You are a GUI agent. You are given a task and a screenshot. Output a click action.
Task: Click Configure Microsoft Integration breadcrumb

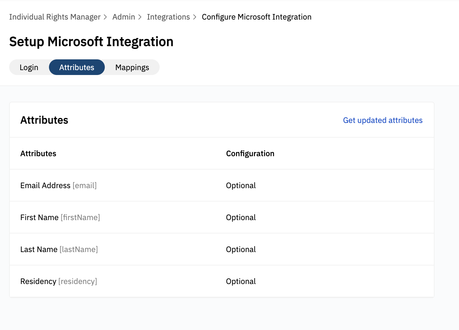pyautogui.click(x=257, y=17)
